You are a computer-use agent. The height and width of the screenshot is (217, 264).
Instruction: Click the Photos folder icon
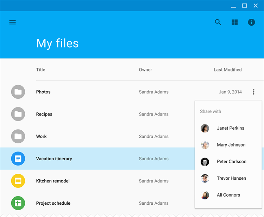(18, 92)
